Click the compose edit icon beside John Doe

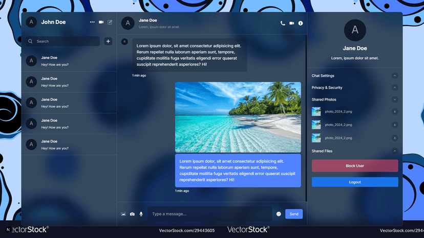point(110,22)
